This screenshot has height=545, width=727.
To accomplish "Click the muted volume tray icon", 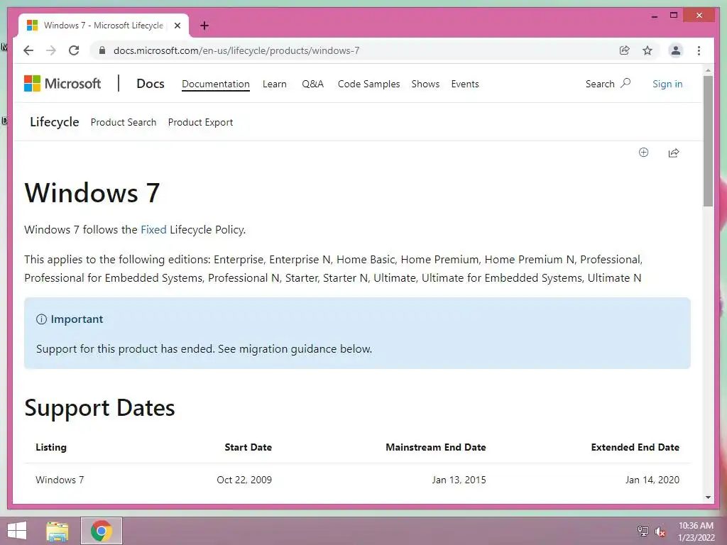I will coord(660,531).
